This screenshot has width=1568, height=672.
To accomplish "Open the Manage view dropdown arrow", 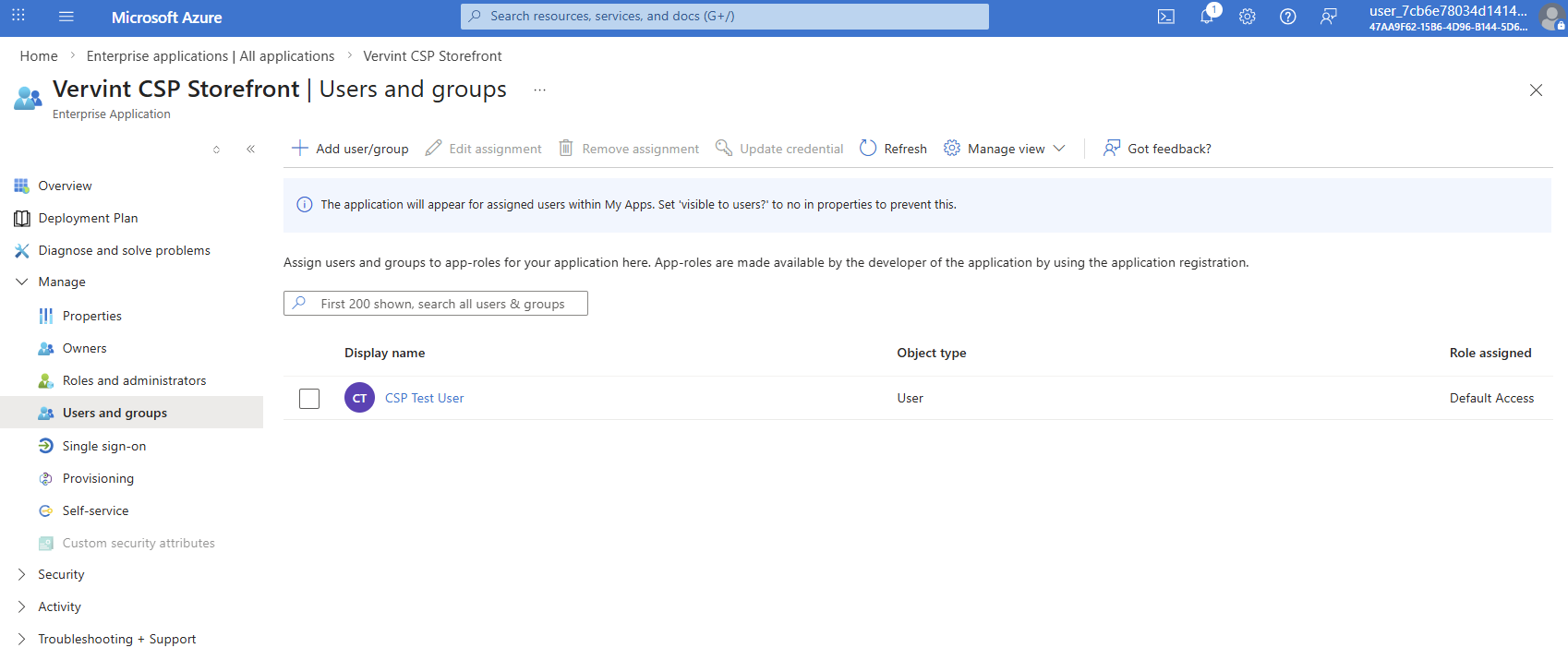I will point(1059,148).
